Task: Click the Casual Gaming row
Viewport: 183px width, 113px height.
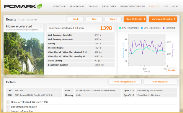Action: [80, 61]
